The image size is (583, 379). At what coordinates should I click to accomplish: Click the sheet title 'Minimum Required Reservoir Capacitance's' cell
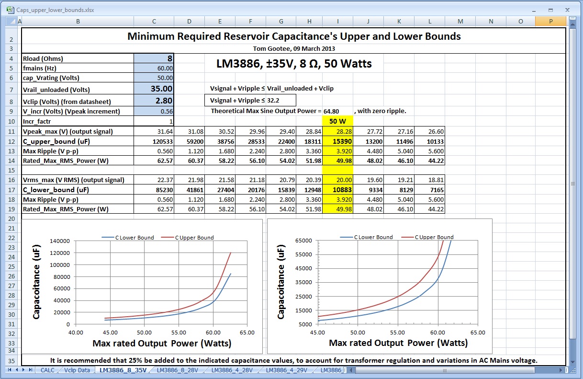294,36
